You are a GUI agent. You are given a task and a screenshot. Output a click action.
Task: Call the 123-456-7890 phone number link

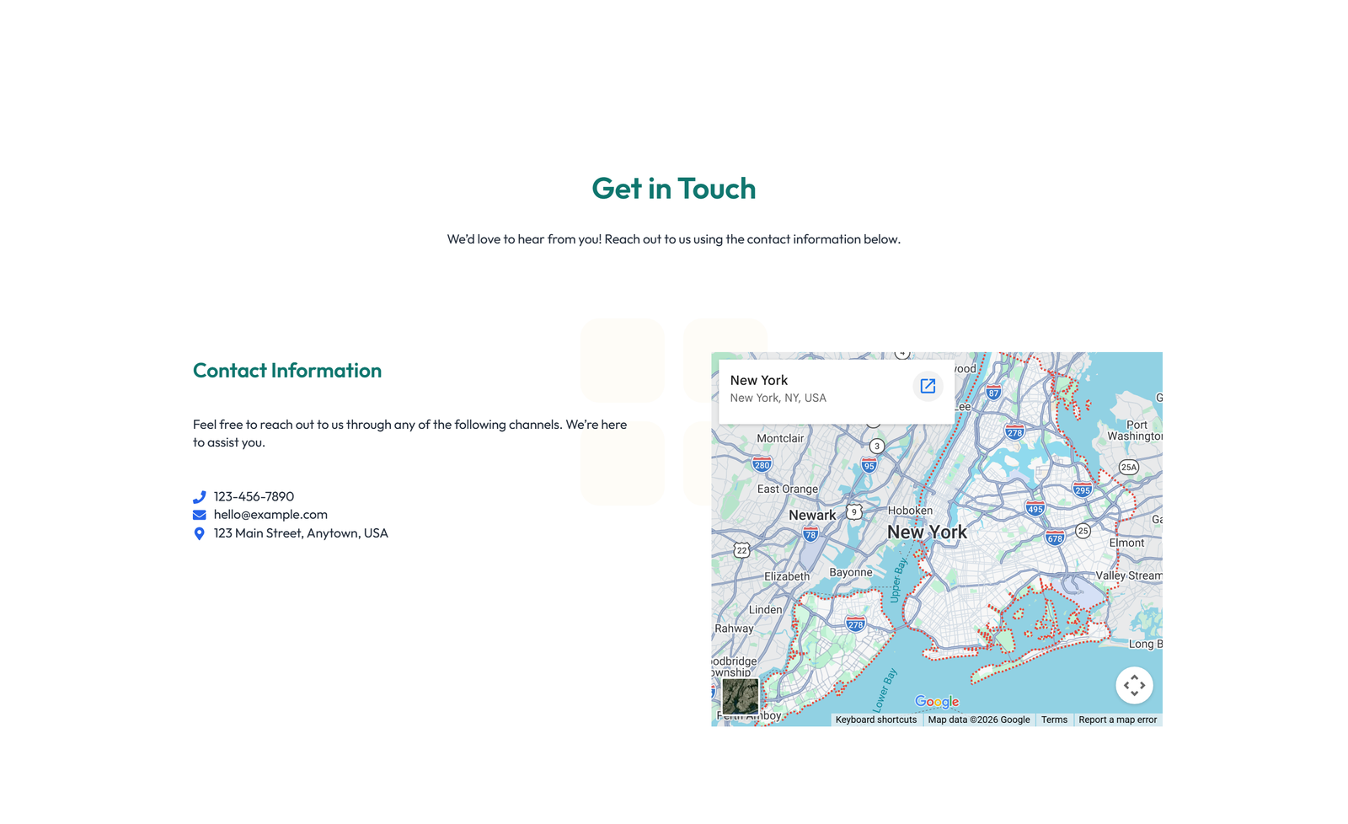pyautogui.click(x=253, y=496)
